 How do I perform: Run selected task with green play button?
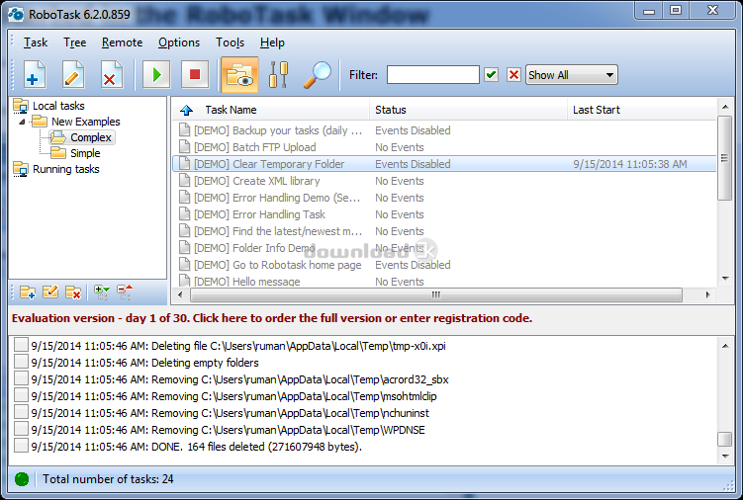[x=156, y=75]
